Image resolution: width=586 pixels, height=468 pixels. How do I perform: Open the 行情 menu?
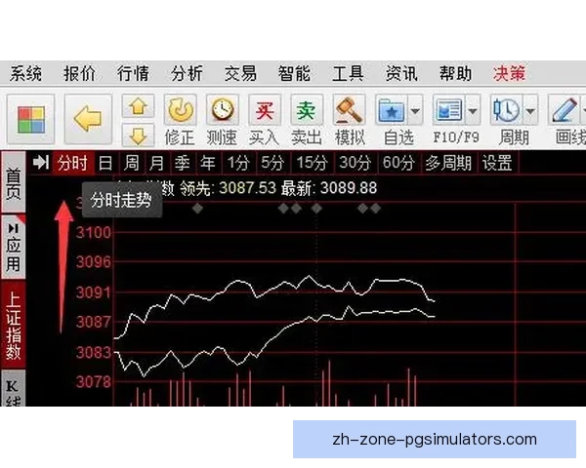[133, 73]
